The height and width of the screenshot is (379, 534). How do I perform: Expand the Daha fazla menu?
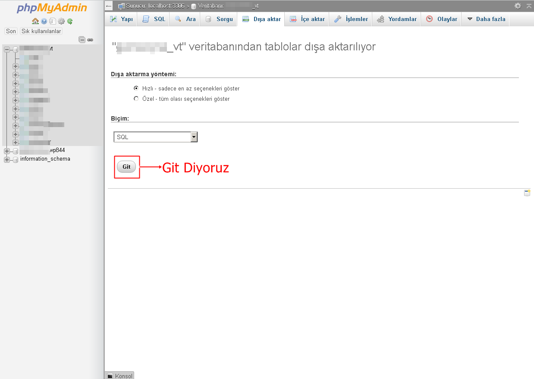point(486,19)
